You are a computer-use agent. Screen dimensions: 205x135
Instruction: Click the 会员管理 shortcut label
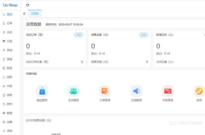point(73,100)
